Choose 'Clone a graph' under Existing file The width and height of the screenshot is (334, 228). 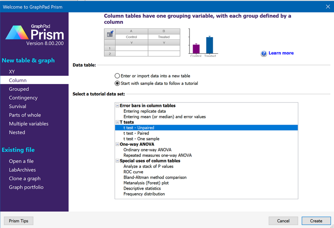pos(25,179)
